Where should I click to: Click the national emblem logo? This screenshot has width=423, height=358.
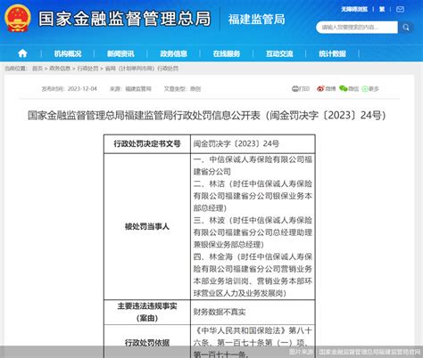[18, 19]
